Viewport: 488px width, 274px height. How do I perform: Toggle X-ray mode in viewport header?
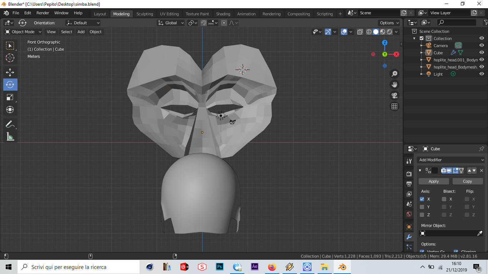[x=360, y=32]
